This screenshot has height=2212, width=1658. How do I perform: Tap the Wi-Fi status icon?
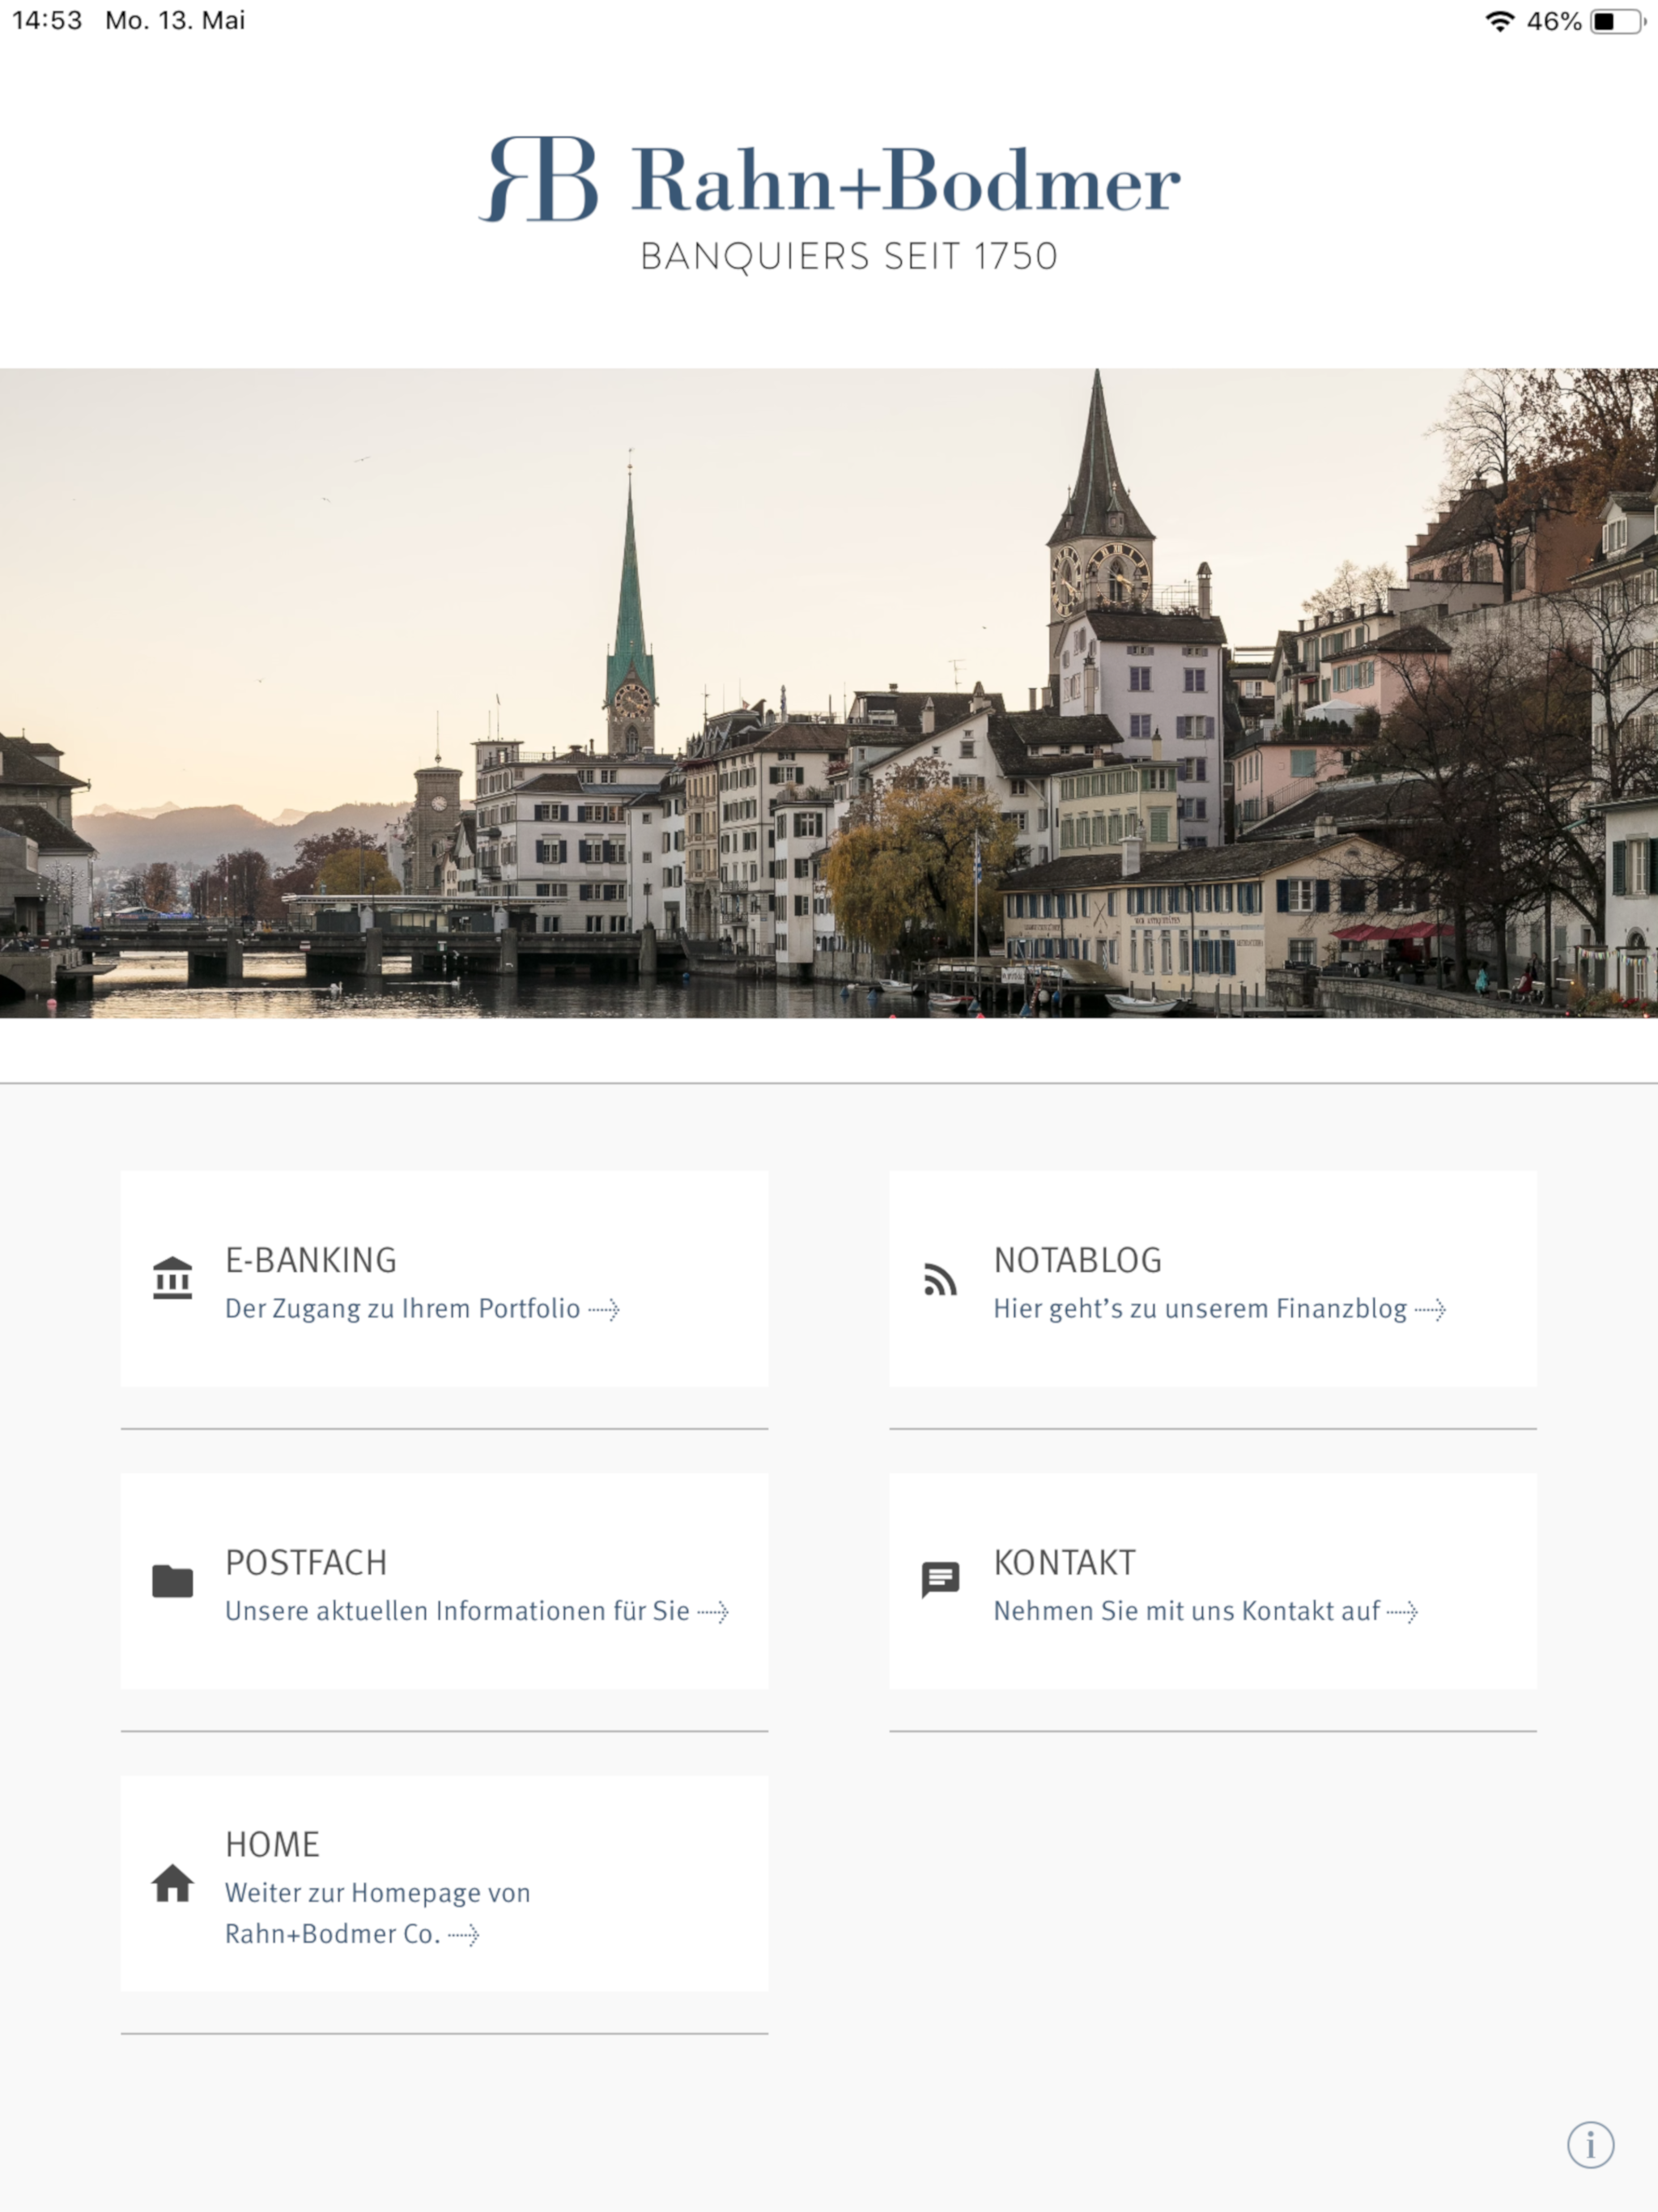1499,21
